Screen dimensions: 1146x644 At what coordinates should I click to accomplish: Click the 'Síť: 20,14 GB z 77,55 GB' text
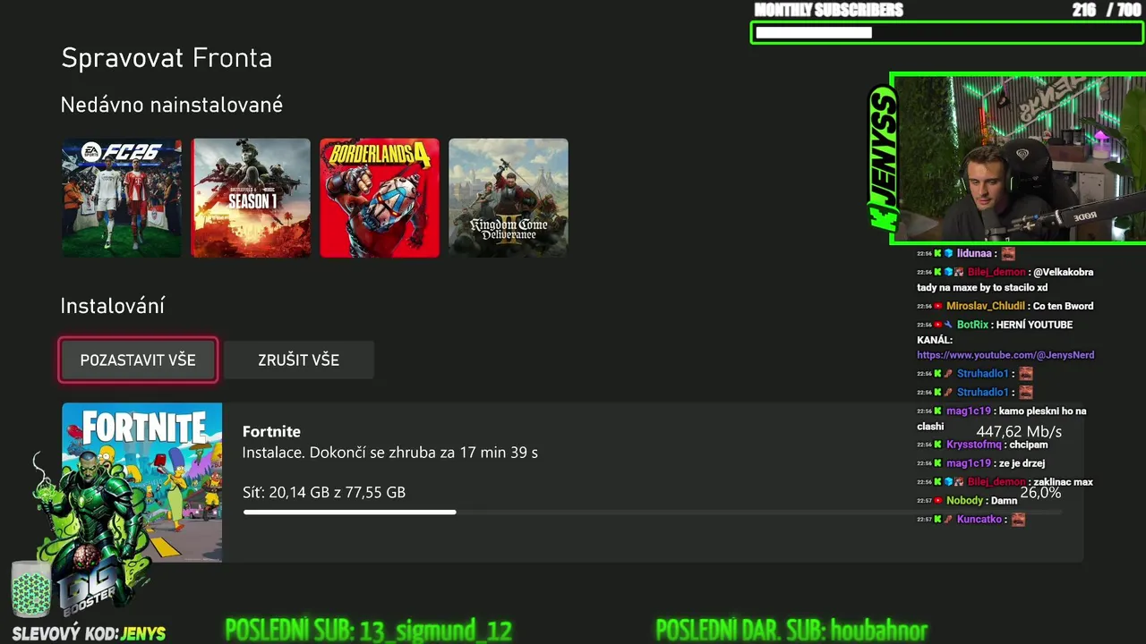pyautogui.click(x=324, y=492)
